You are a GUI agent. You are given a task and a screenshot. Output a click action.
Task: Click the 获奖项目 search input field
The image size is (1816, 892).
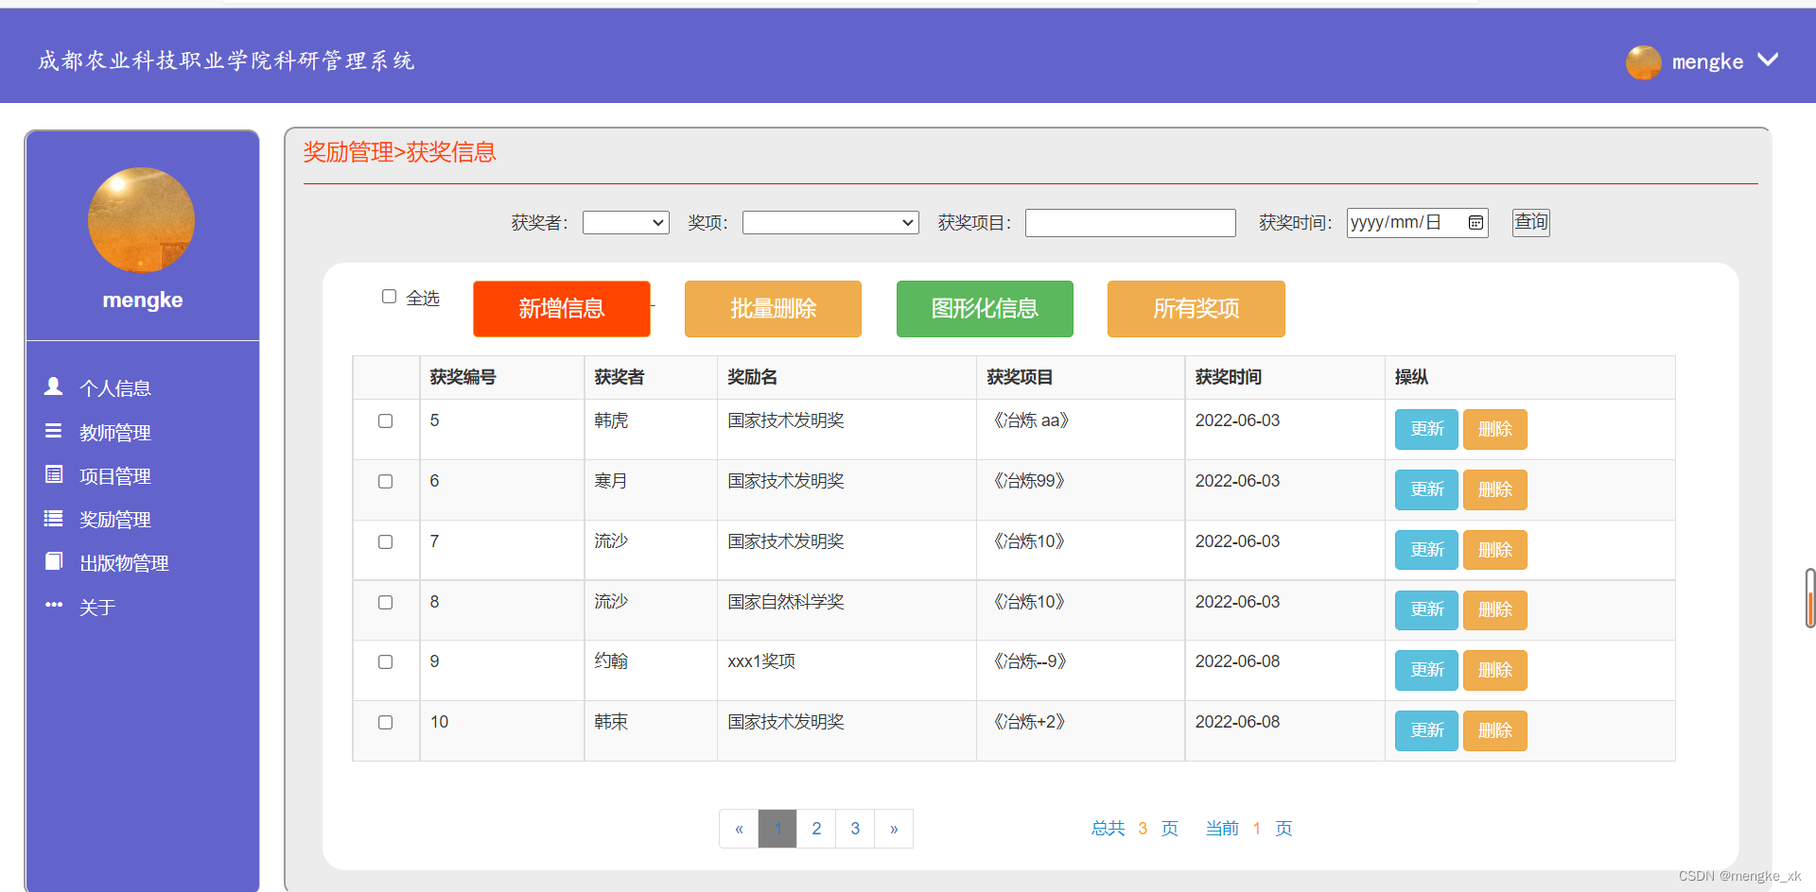point(1129,222)
